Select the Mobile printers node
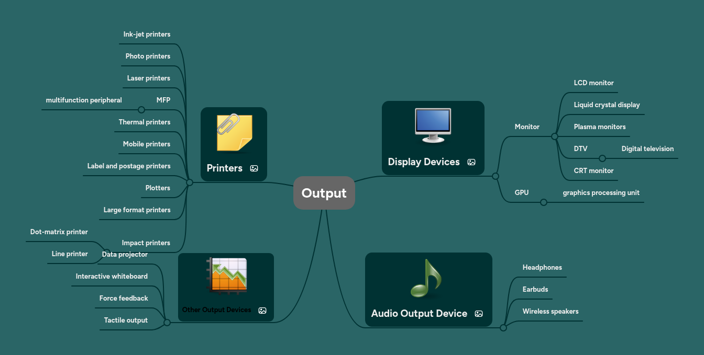The width and height of the screenshot is (704, 355). pyautogui.click(x=147, y=144)
